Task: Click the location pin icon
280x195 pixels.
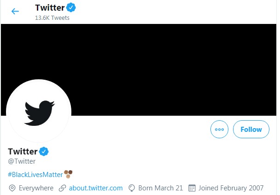Action: 12,188
